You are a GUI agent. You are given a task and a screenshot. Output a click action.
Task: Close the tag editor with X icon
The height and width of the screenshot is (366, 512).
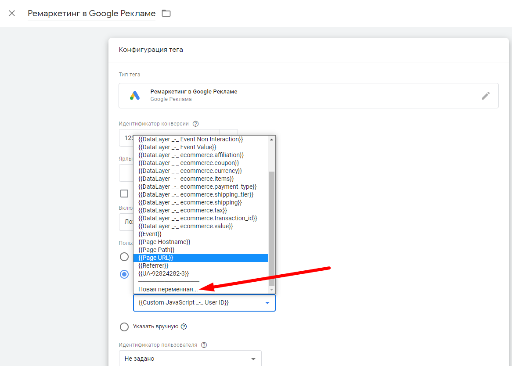click(x=12, y=13)
